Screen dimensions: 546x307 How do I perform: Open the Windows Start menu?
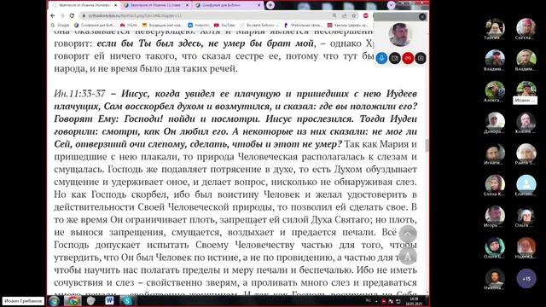[x=54, y=301]
